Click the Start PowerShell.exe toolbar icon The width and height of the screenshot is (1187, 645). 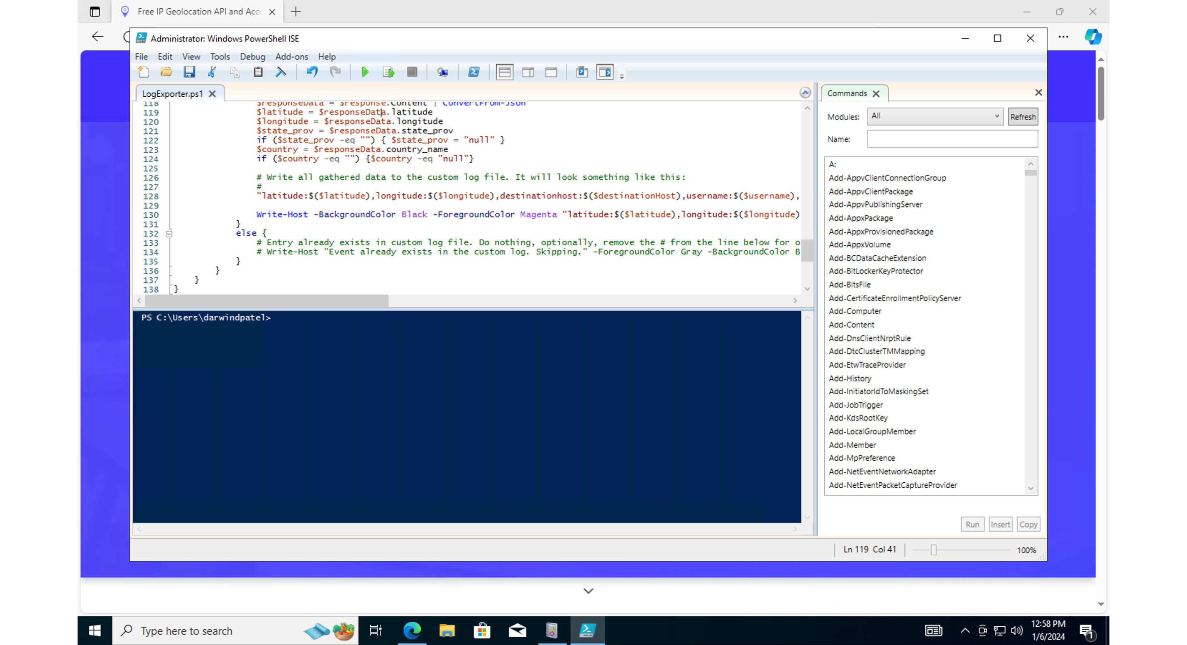(x=473, y=72)
